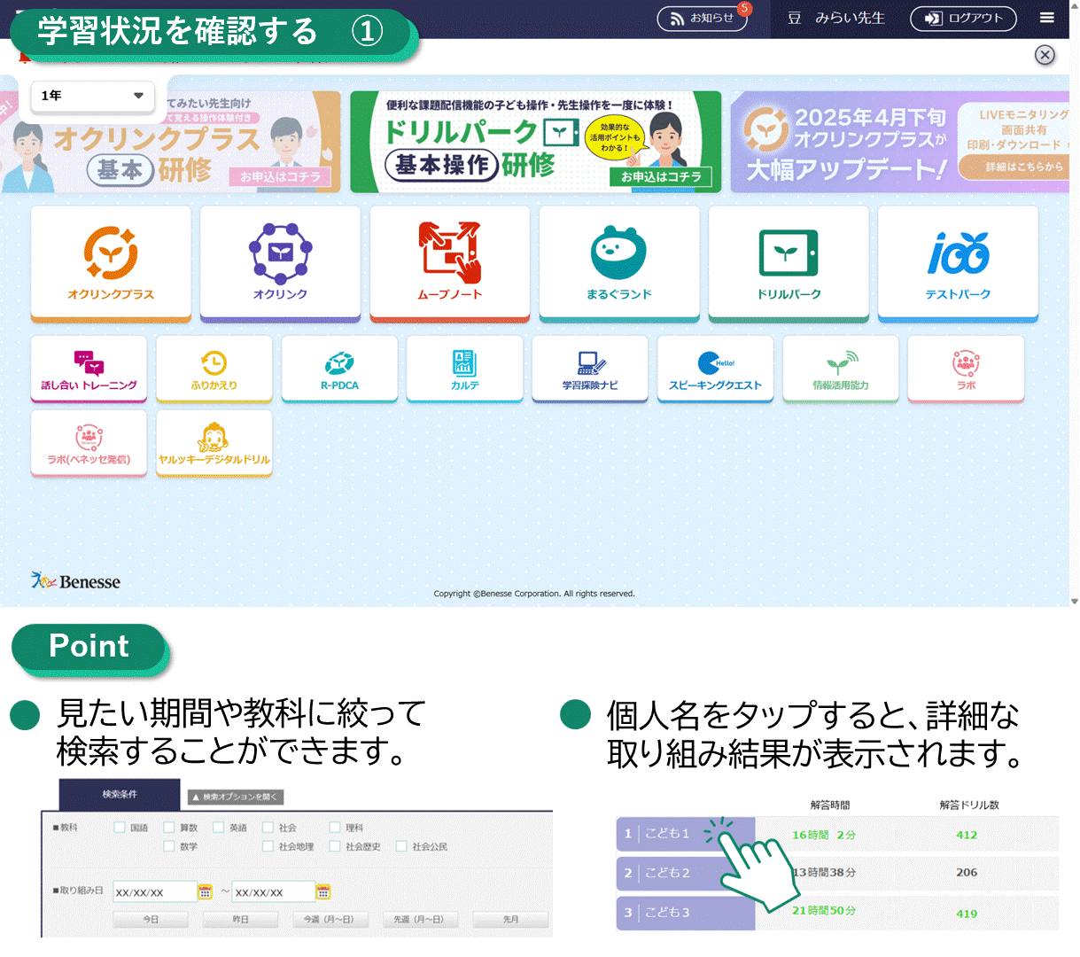Click the 412 drill count value

pos(967,835)
